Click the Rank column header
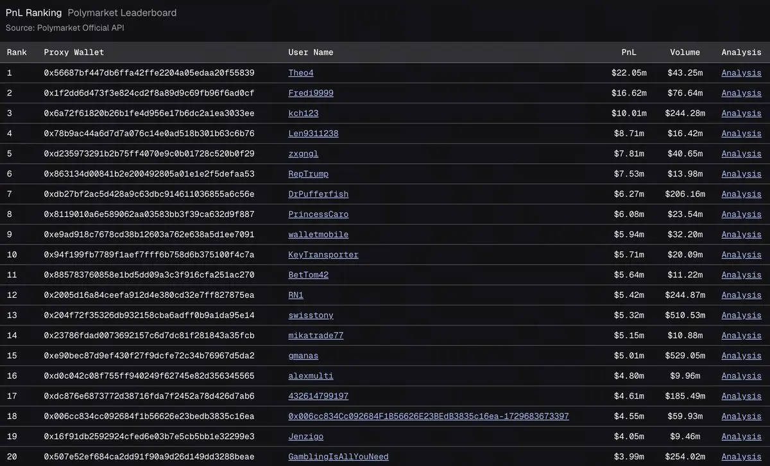This screenshot has height=466, width=770. 17,53
